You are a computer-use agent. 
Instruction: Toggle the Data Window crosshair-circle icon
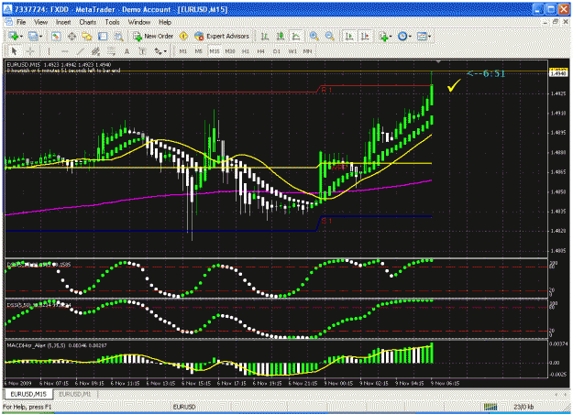point(72,36)
